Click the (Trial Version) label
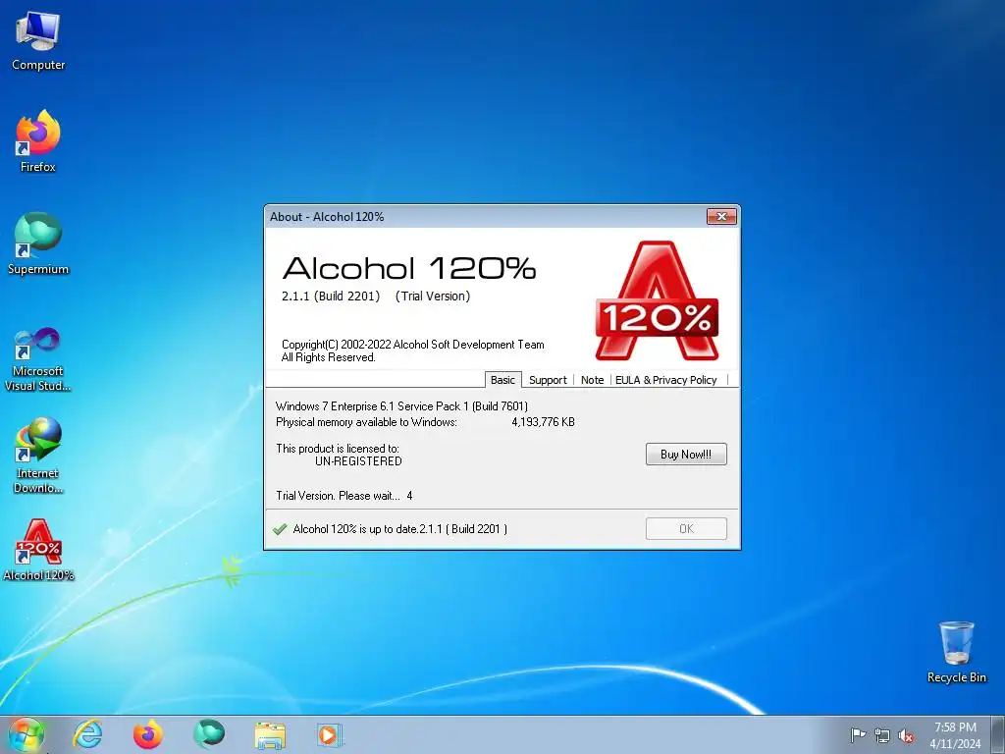Screen dimensions: 1005x754 point(433,296)
